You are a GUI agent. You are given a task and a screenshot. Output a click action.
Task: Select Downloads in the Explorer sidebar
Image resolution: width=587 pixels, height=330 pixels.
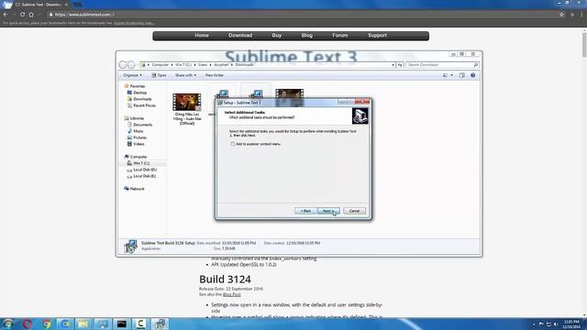point(139,99)
